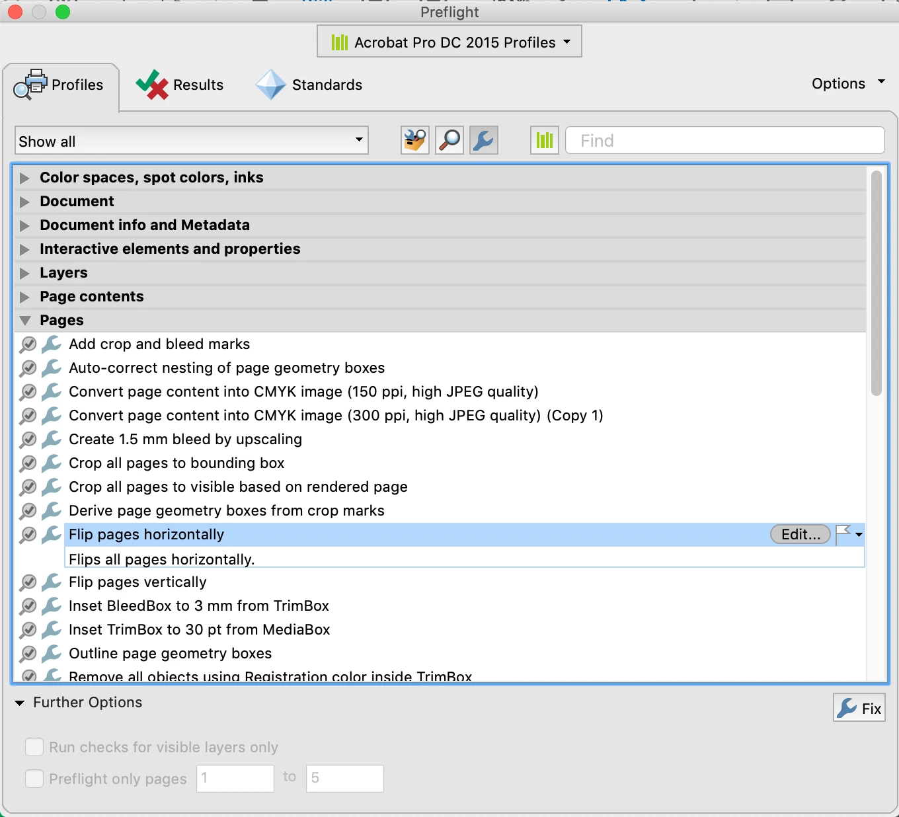Switch to the Profiles tab
The width and height of the screenshot is (899, 817).
pos(61,85)
